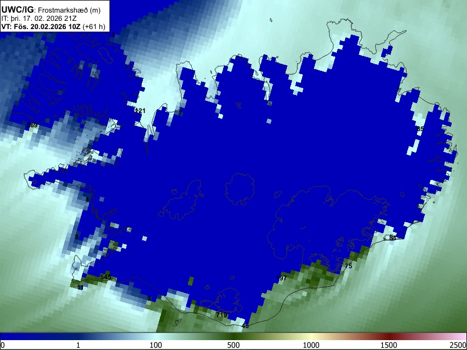Click the color scale label 2500

coord(458,345)
